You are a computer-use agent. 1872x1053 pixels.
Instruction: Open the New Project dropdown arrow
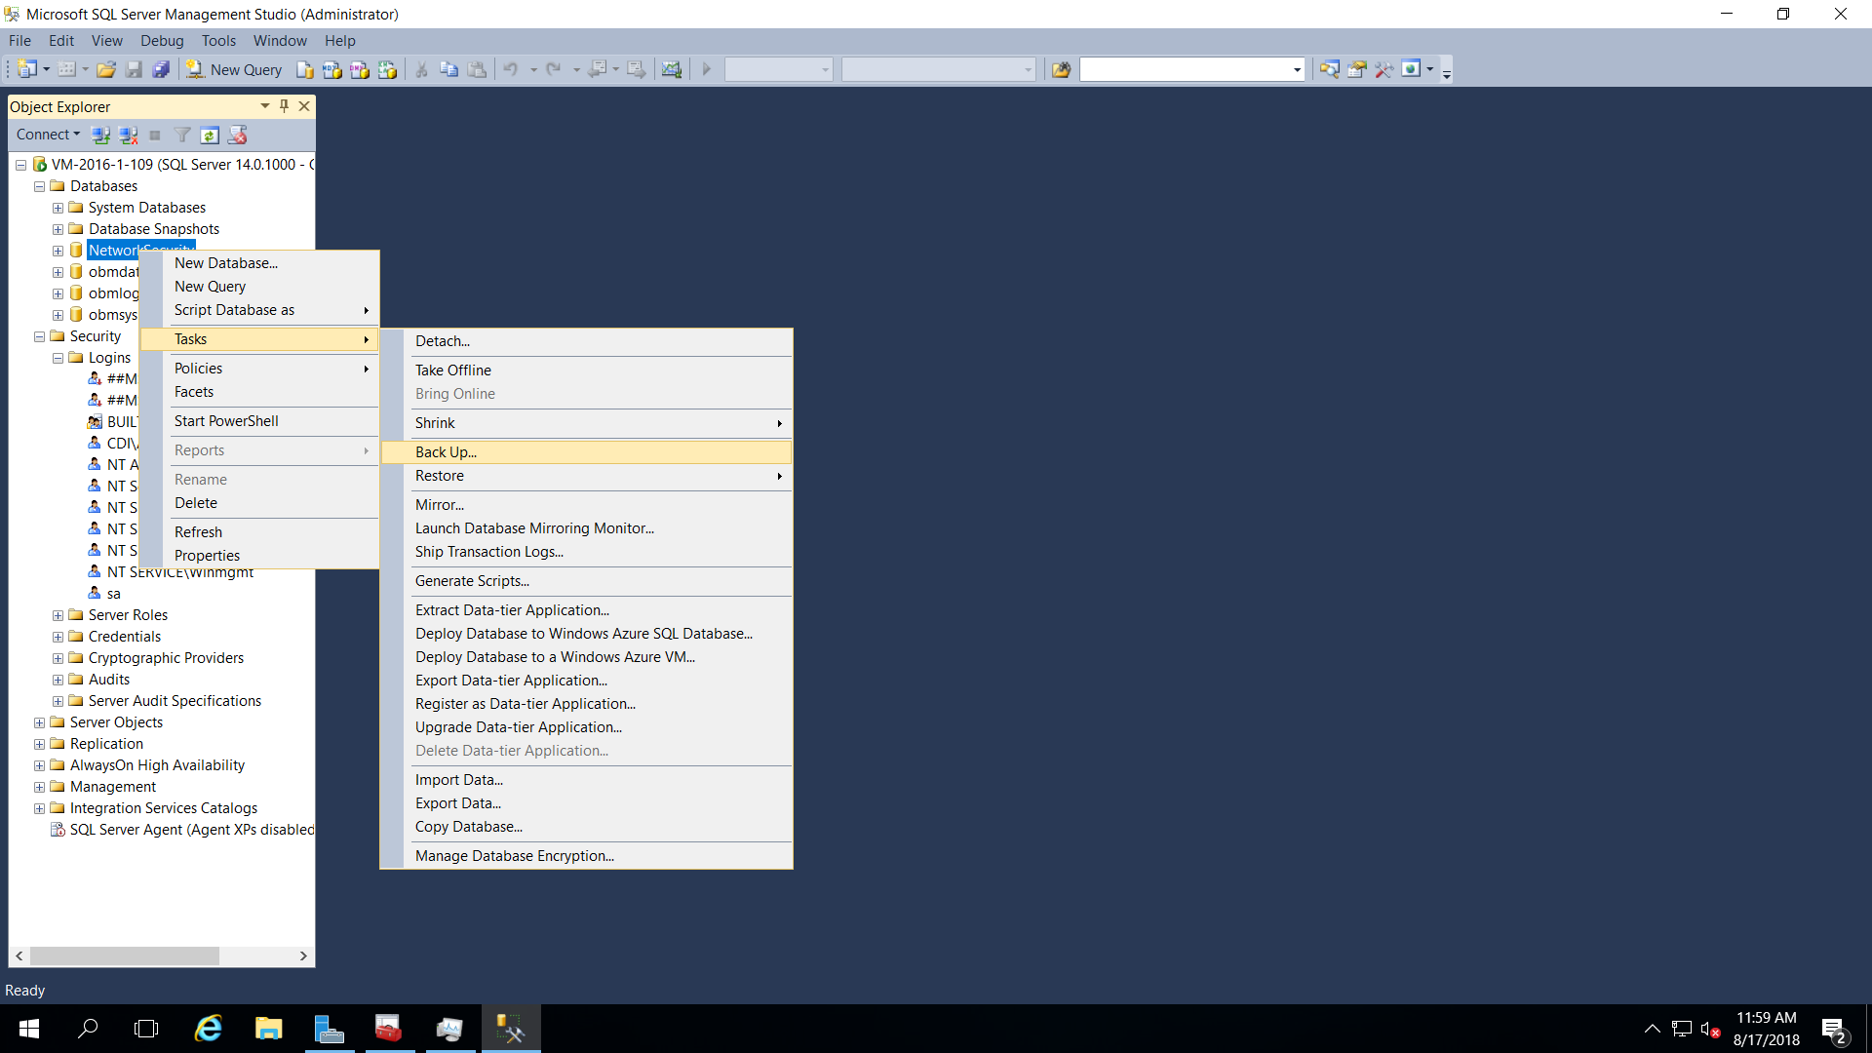pos(46,69)
